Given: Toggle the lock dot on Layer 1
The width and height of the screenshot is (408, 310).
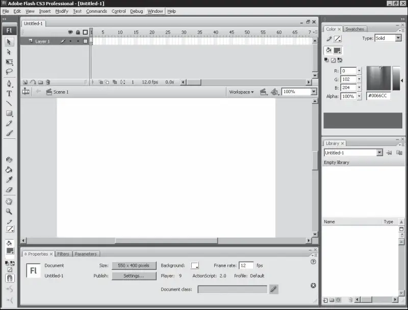Looking at the screenshot, I should (x=78, y=41).
